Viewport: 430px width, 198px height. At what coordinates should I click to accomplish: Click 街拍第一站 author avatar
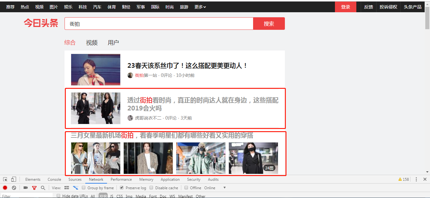(x=130, y=75)
